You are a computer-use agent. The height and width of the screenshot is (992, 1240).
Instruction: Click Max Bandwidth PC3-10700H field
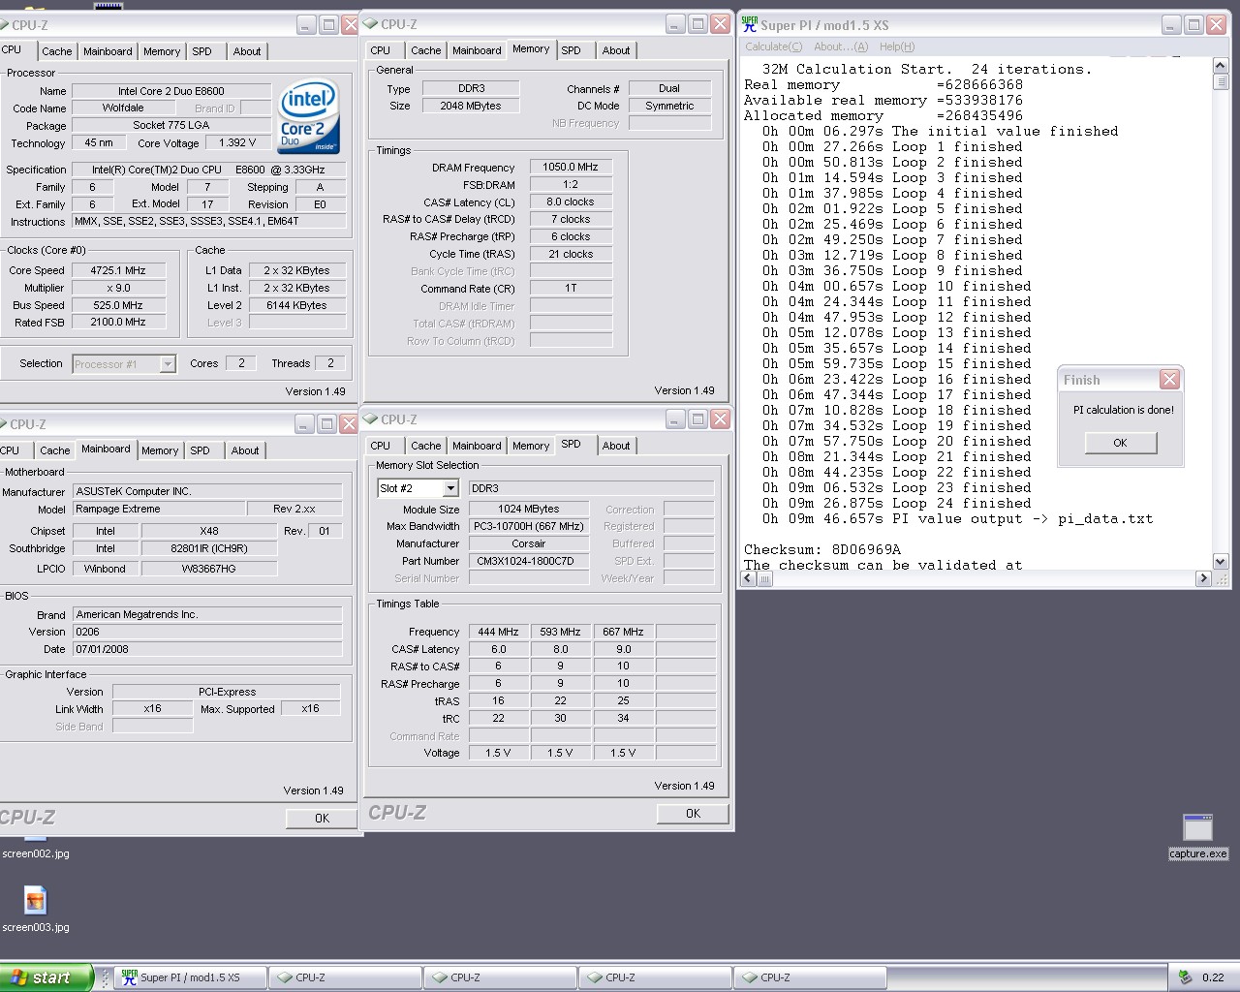point(529,526)
